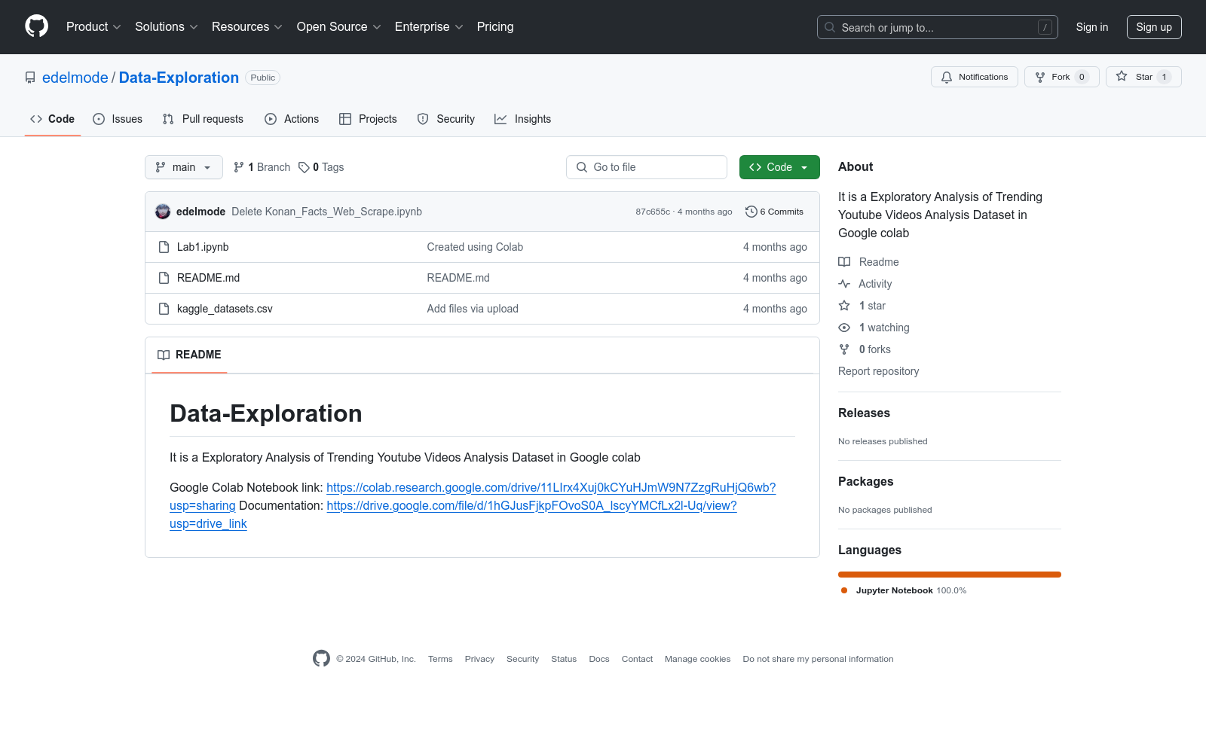Open the footer Privacy link
The image size is (1206, 753).
click(x=479, y=659)
